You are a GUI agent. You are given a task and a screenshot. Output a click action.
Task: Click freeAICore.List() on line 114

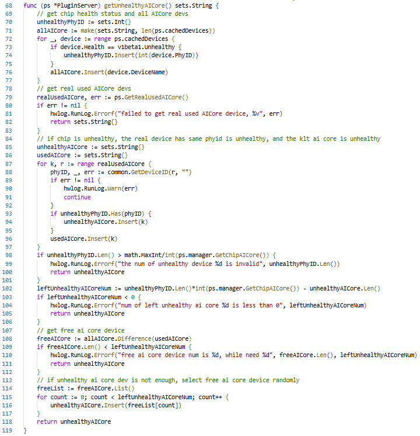coord(106,389)
